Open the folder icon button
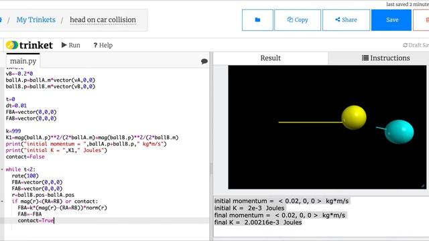429x241 pixels. tap(257, 20)
